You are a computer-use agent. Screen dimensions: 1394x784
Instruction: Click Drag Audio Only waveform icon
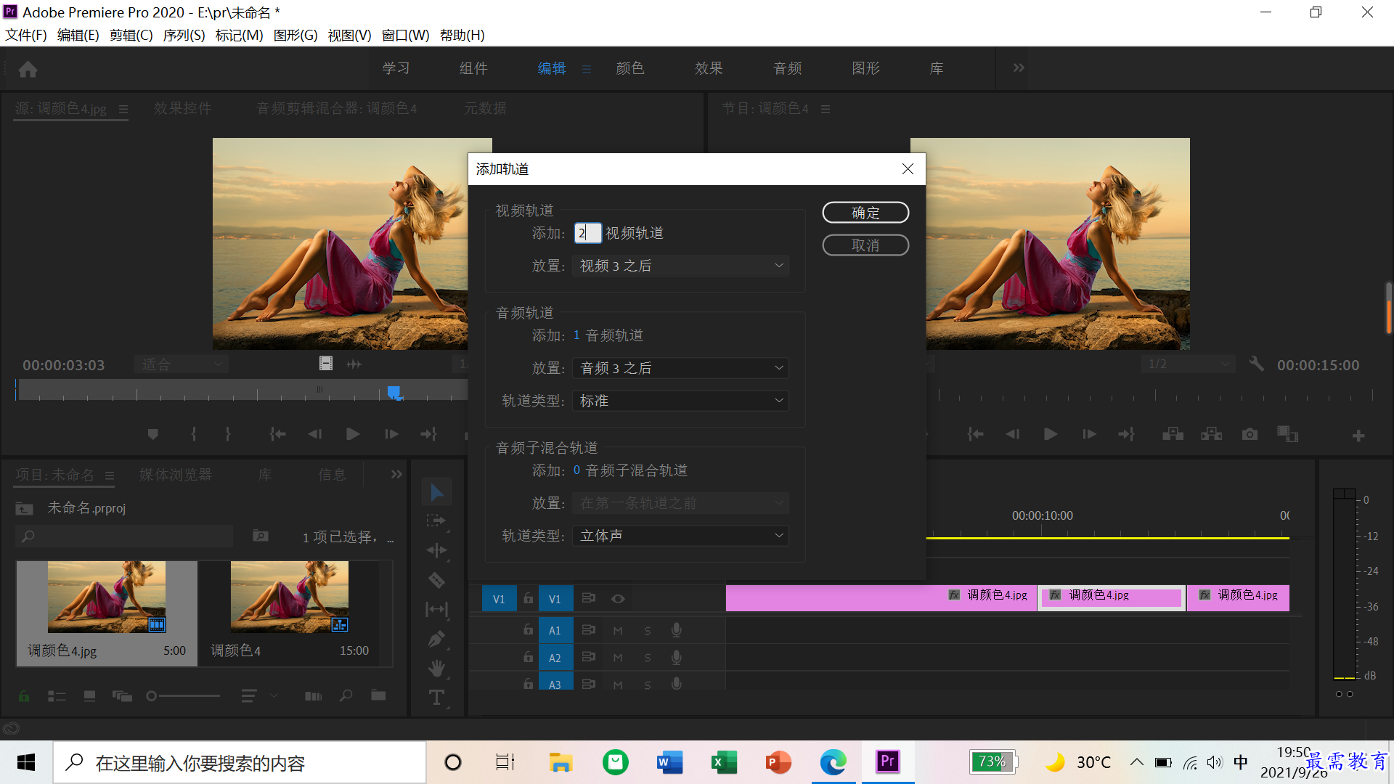point(354,364)
